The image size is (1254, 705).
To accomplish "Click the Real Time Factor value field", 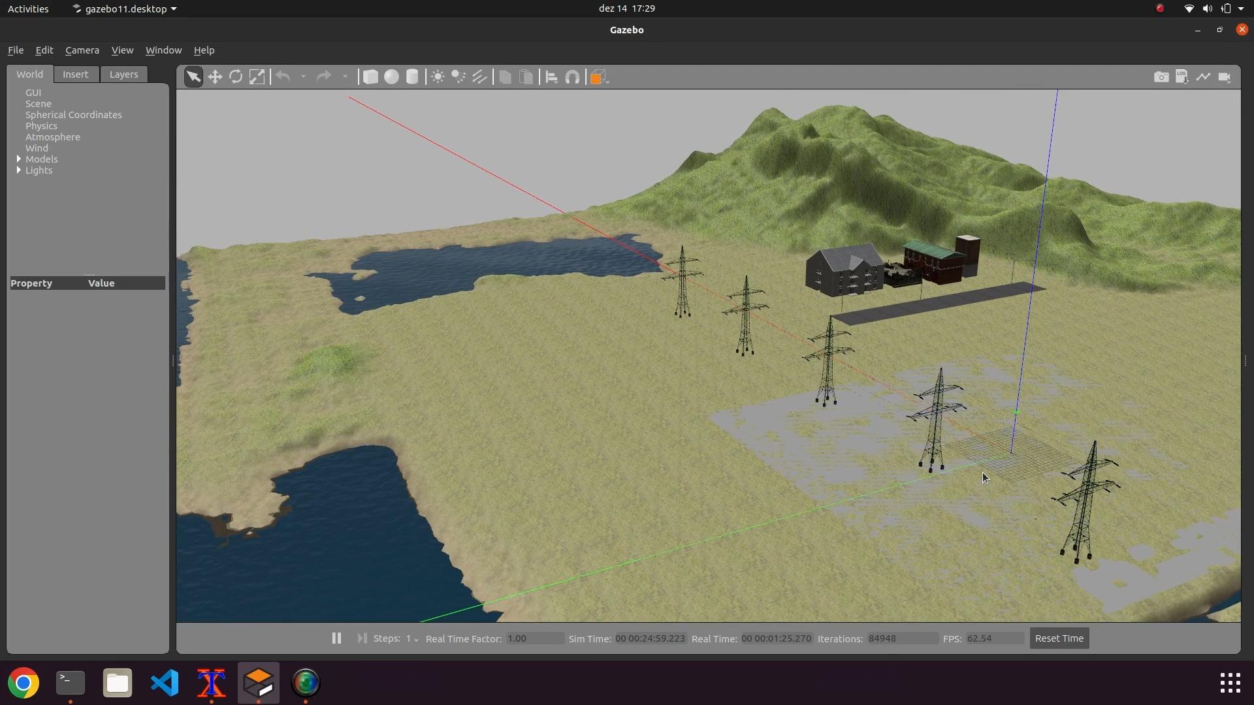I will [534, 638].
